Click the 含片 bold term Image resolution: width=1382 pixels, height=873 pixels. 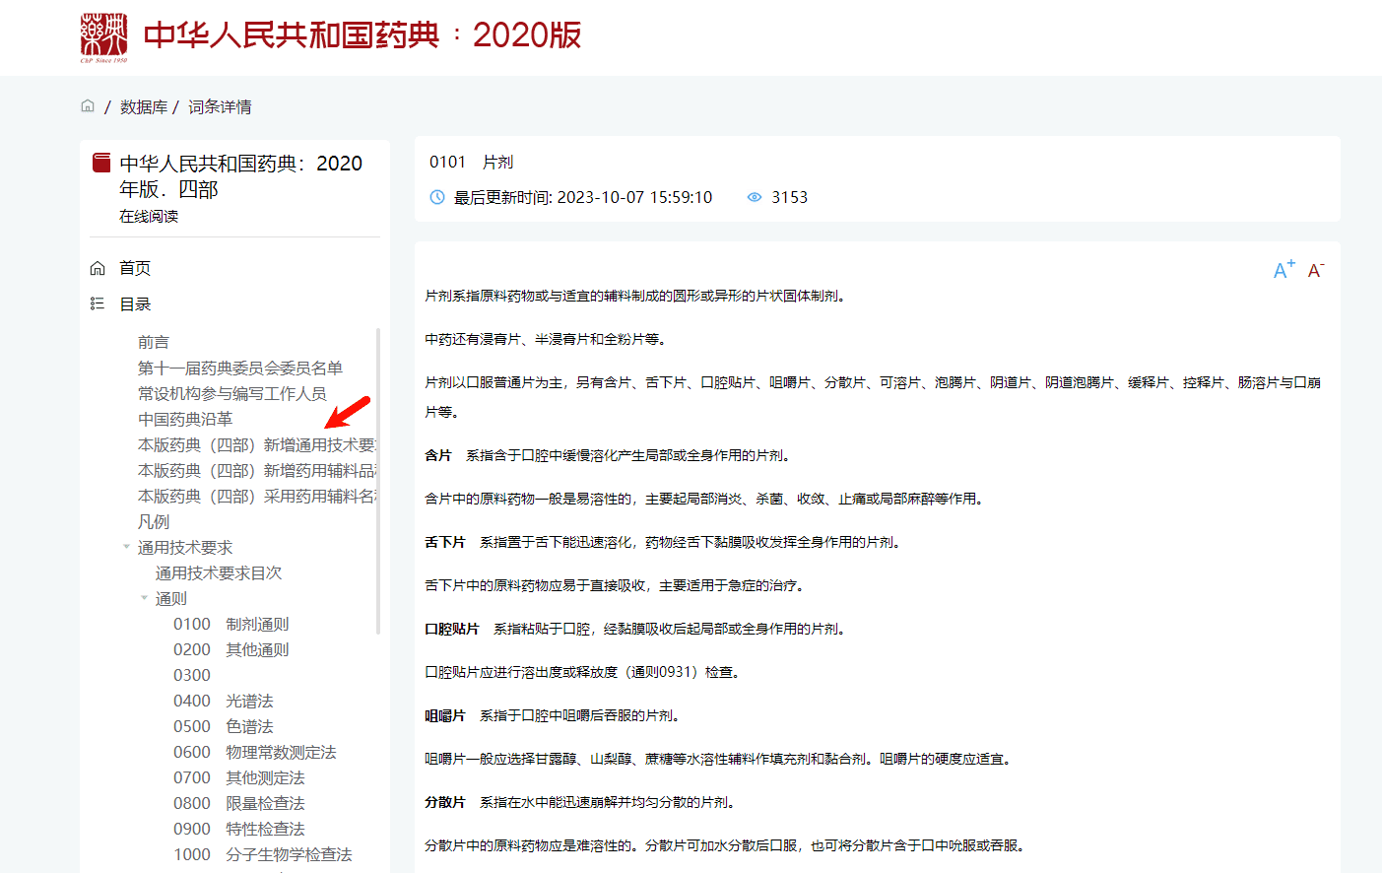pos(438,455)
